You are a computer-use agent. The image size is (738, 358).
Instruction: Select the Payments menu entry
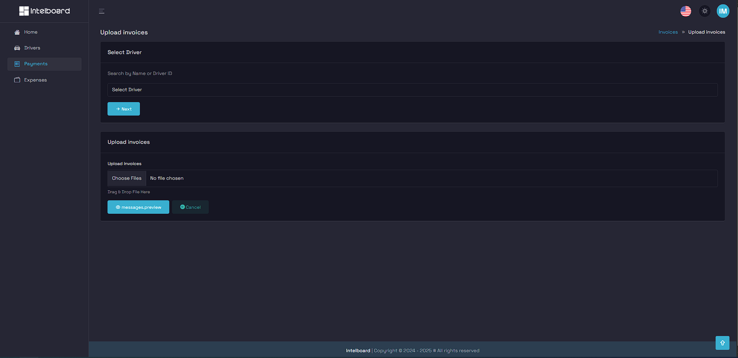36,64
